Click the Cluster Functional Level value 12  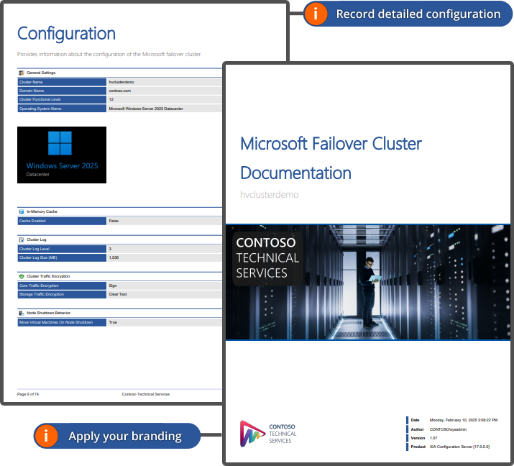click(111, 99)
